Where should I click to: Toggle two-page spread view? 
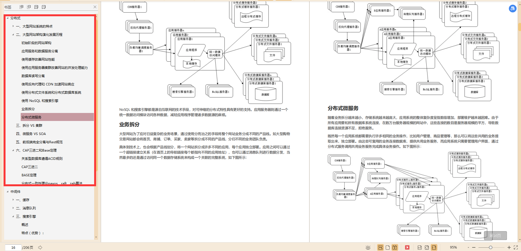pyautogui.click(x=395, y=247)
